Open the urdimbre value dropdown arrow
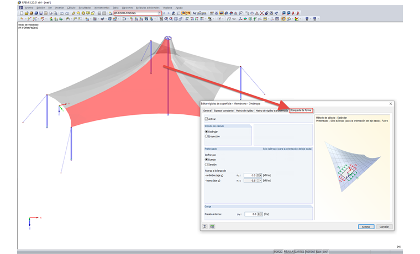 pos(261,175)
